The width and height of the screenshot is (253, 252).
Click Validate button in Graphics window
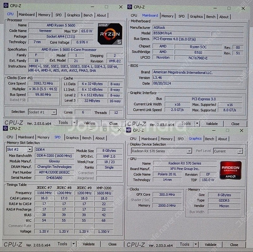coord(211,245)
